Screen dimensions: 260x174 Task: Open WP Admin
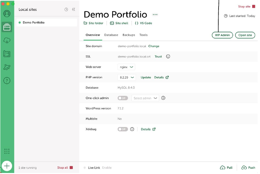pyautogui.click(x=222, y=35)
